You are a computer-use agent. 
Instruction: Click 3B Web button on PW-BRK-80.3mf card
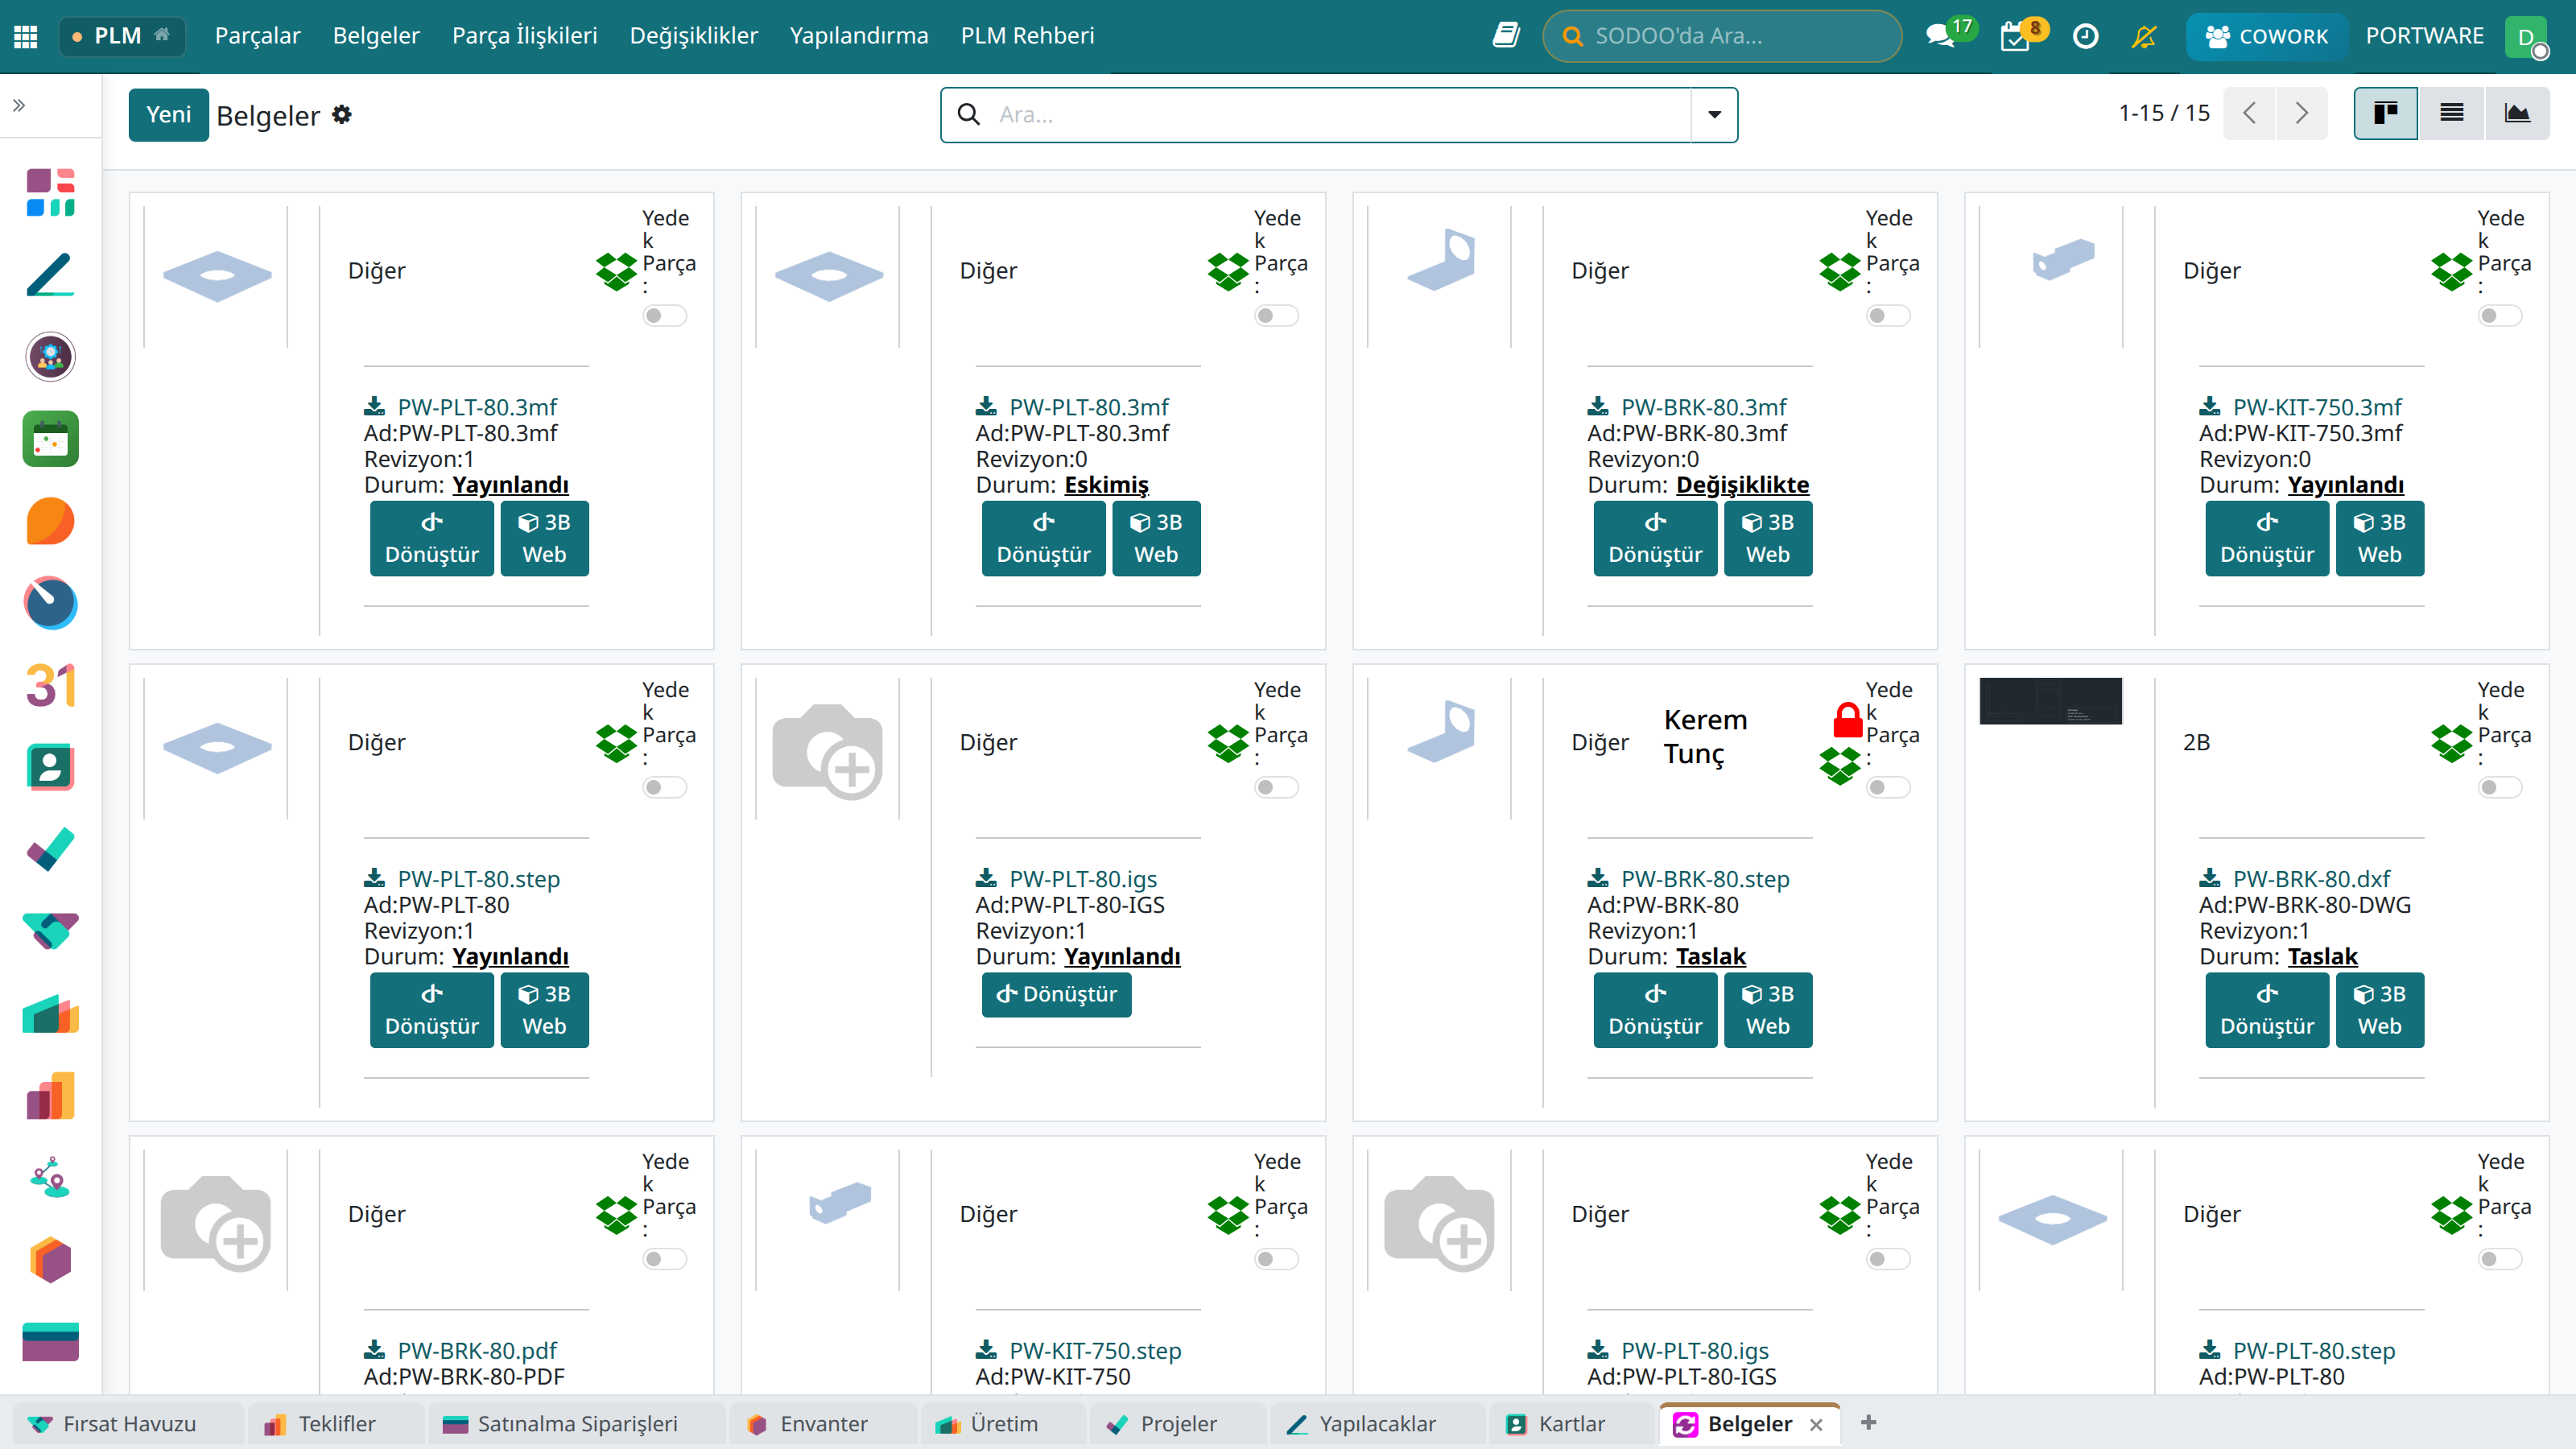tap(1767, 539)
